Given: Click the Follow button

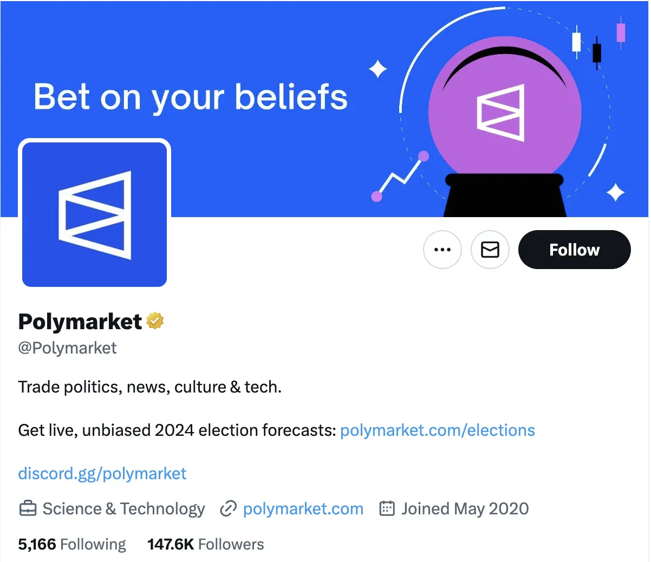Looking at the screenshot, I should (574, 250).
